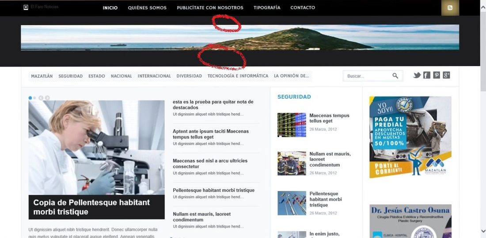The image size is (486, 238).
Task: Open the Tipografía menu item
Action: click(x=267, y=8)
